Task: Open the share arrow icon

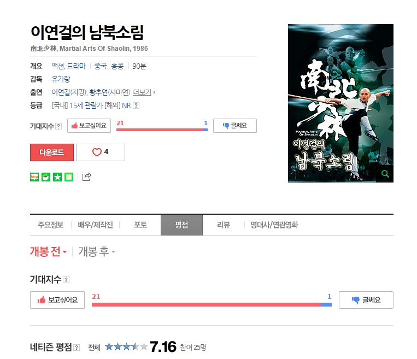Action: pos(87,177)
